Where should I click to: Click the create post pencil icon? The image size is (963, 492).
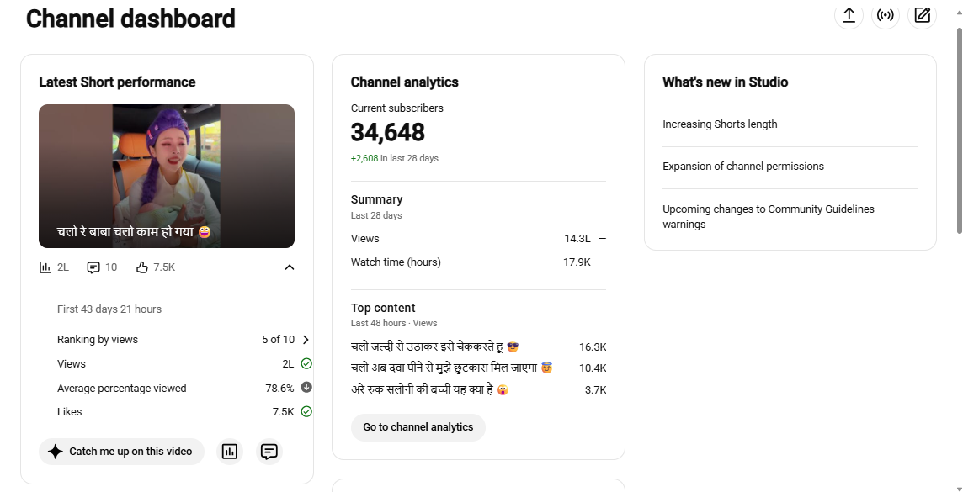[x=923, y=15]
